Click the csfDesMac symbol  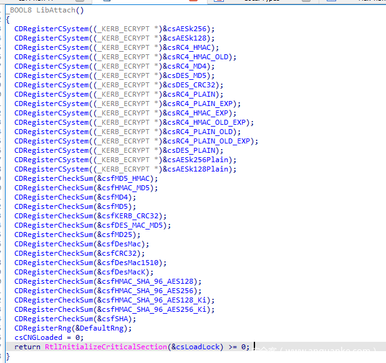(122, 244)
